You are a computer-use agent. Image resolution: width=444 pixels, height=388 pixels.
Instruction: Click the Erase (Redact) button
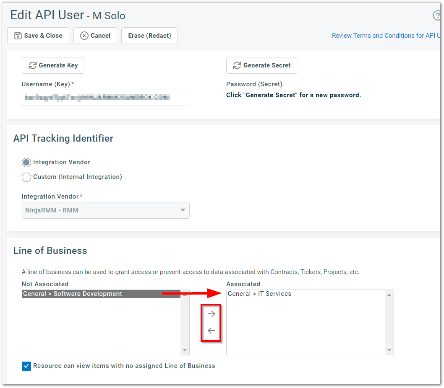(x=149, y=36)
